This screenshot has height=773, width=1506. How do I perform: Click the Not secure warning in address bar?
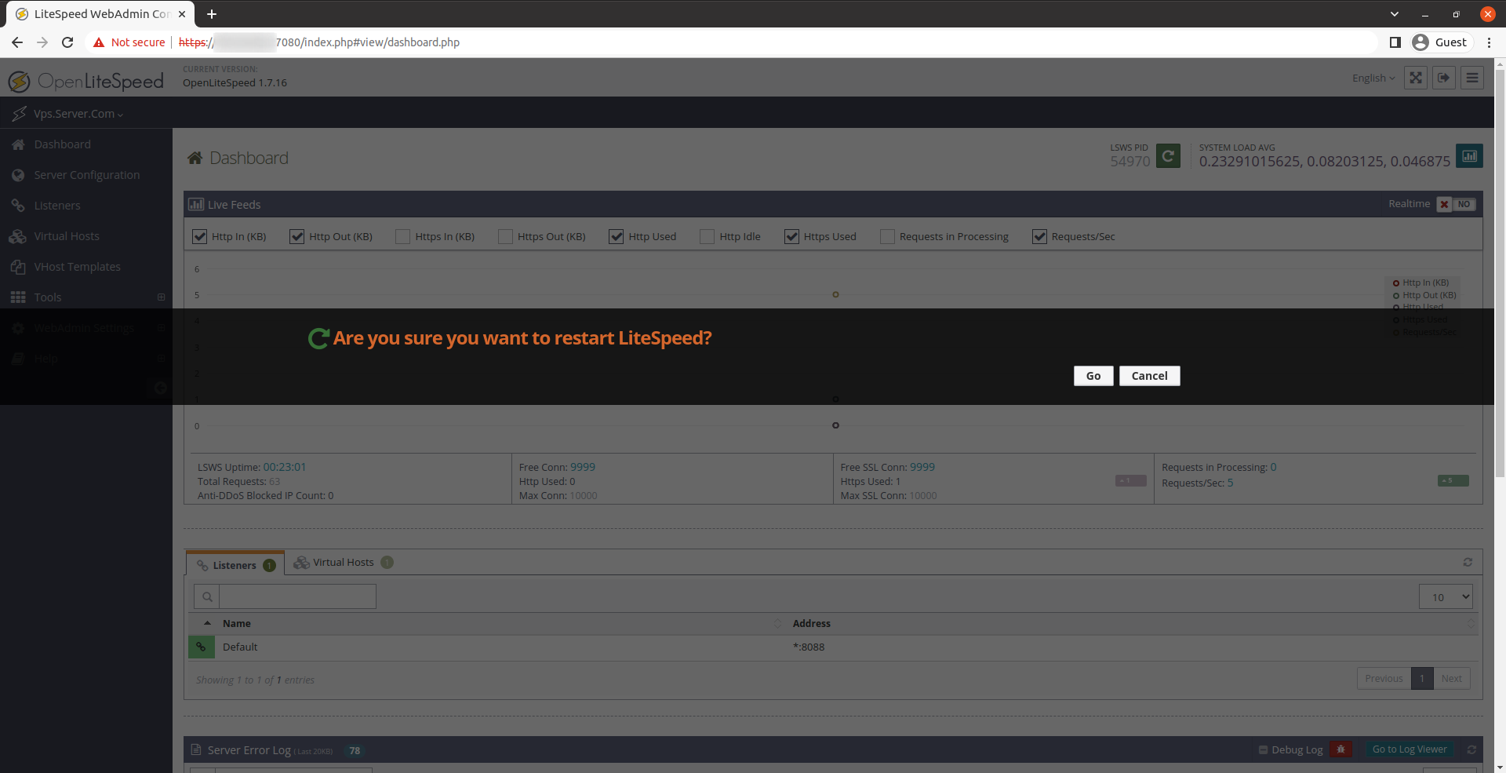click(129, 42)
